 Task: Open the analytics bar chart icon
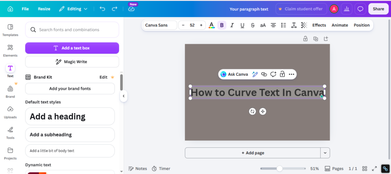[346, 9]
